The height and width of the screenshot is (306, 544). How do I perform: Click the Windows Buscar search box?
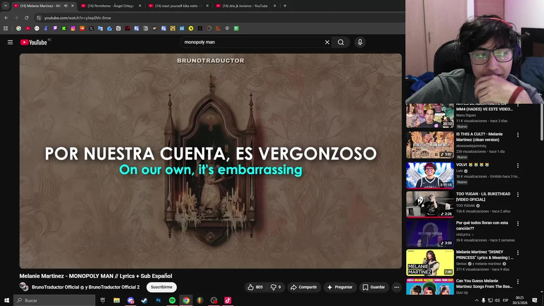click(x=54, y=300)
